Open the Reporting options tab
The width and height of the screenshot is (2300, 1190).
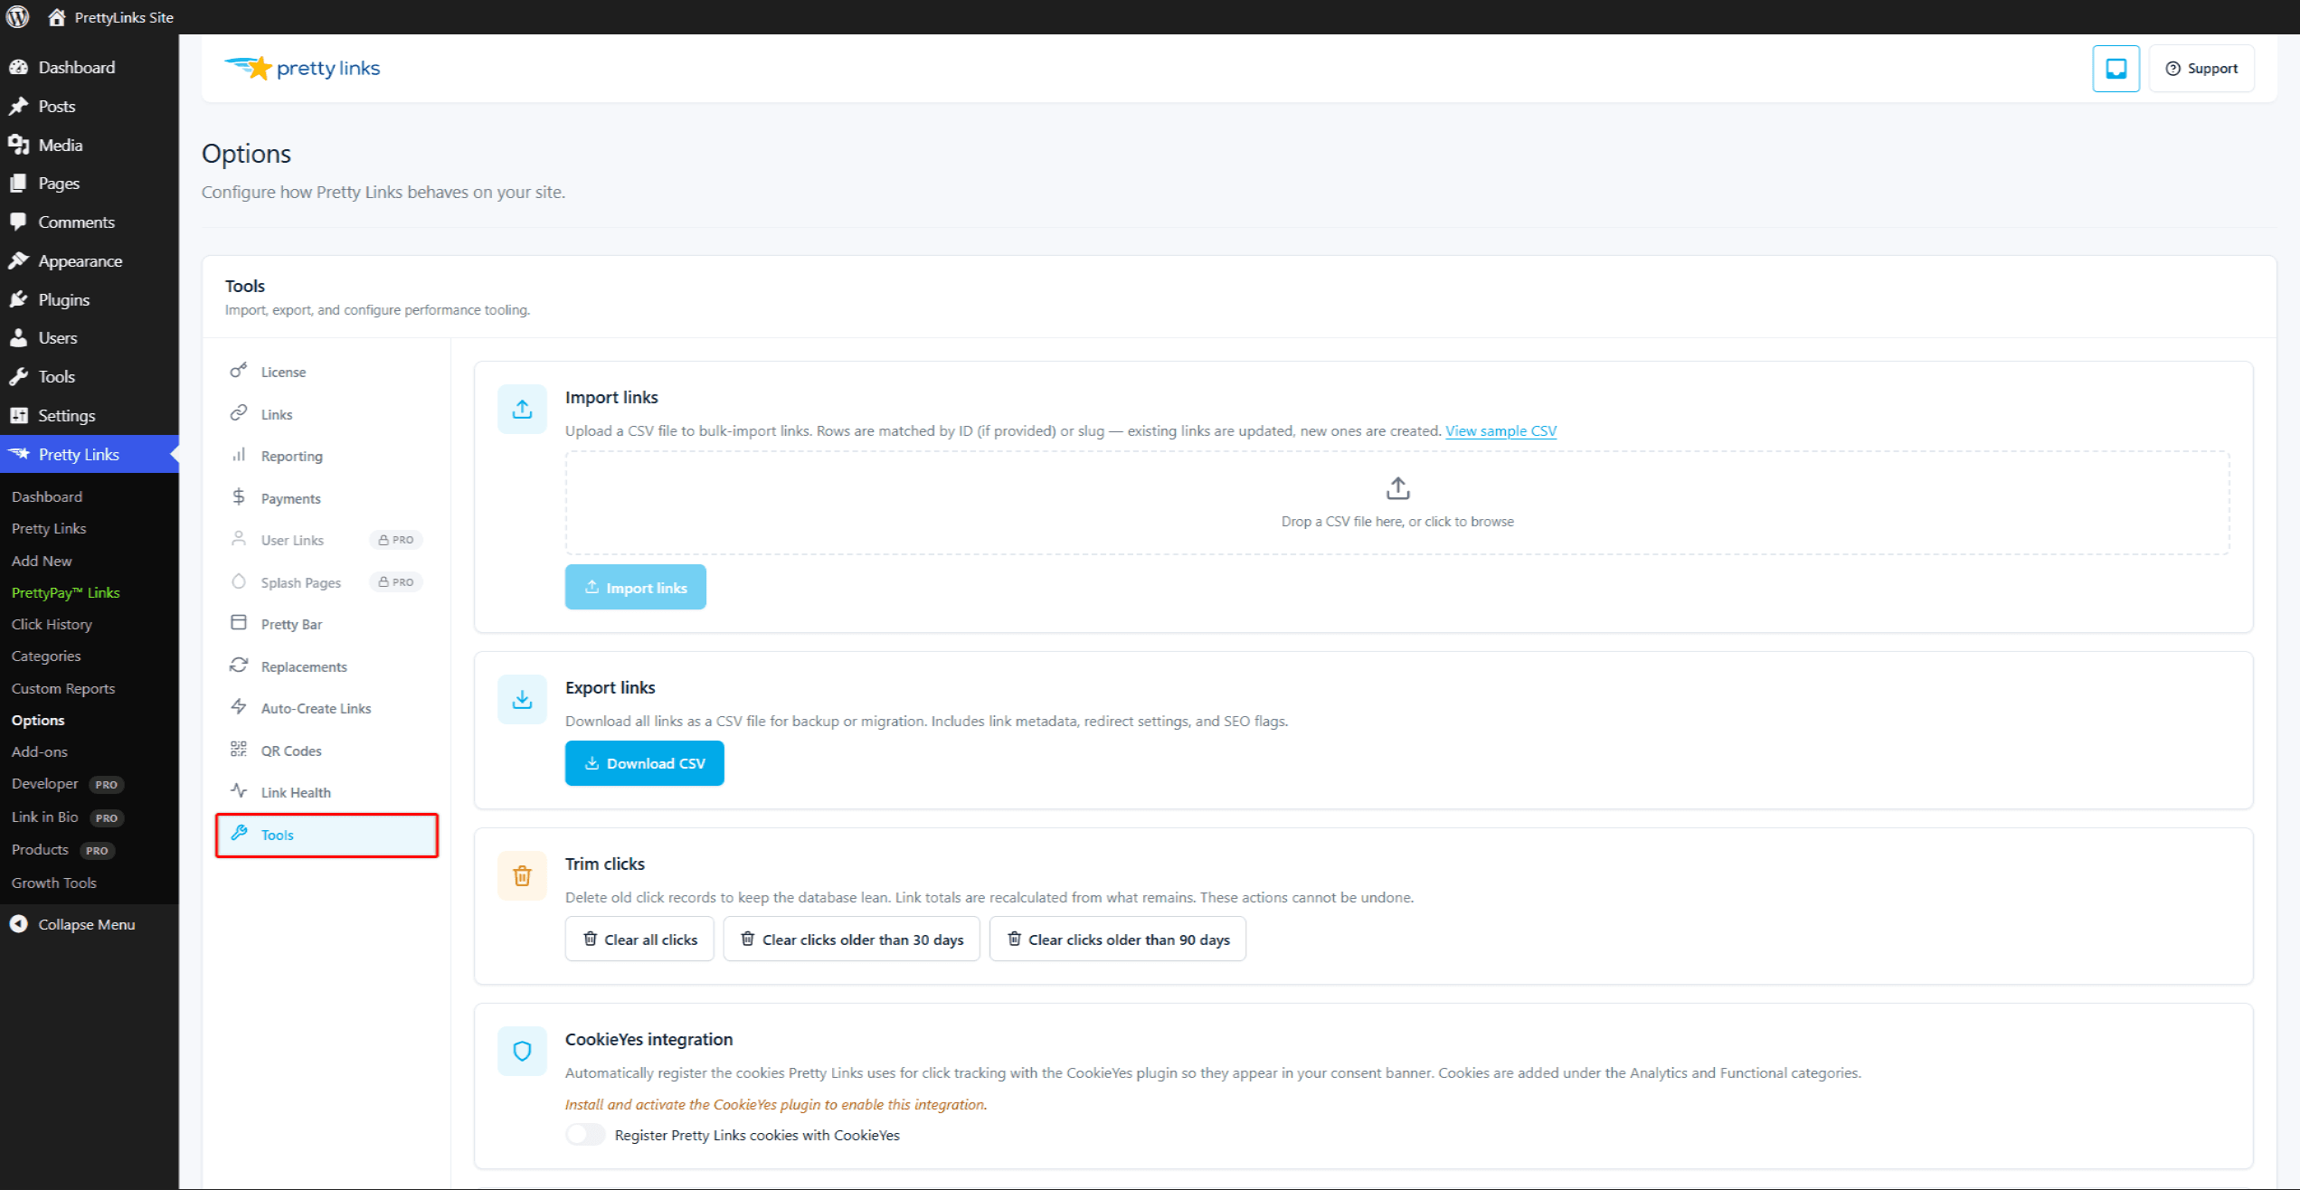click(327, 456)
